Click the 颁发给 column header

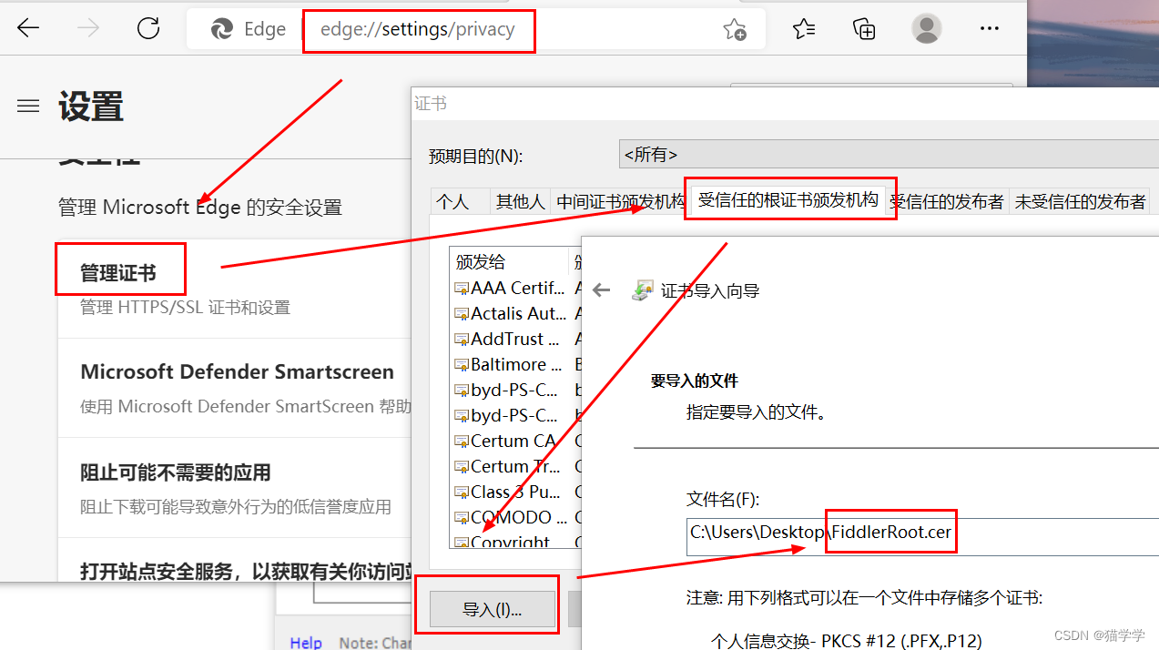[510, 262]
